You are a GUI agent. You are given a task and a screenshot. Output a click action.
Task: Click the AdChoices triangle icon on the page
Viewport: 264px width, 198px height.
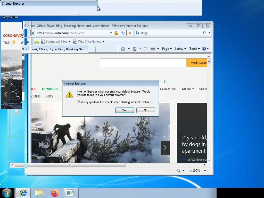pos(165,82)
